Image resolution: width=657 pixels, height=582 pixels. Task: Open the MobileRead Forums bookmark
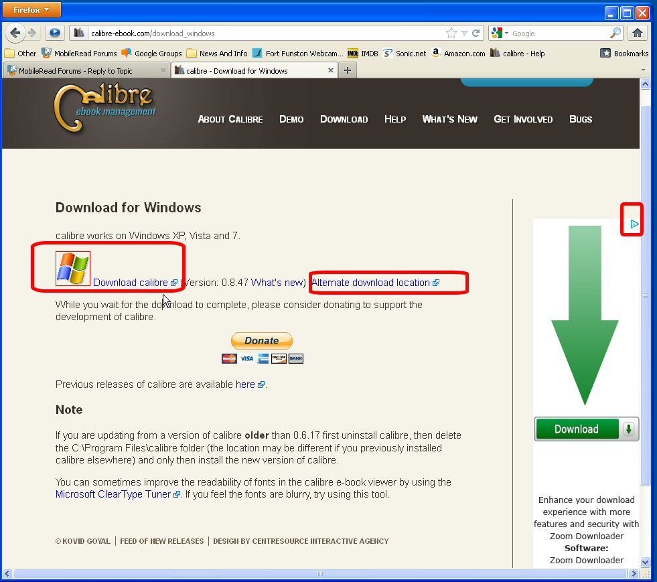pos(79,53)
